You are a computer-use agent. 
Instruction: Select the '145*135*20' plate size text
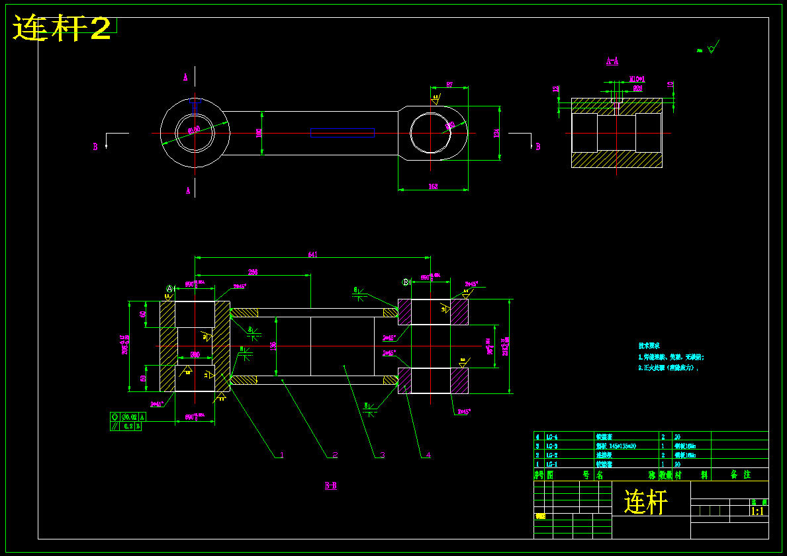pos(622,446)
